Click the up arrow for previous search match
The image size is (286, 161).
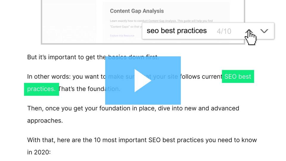(250, 31)
